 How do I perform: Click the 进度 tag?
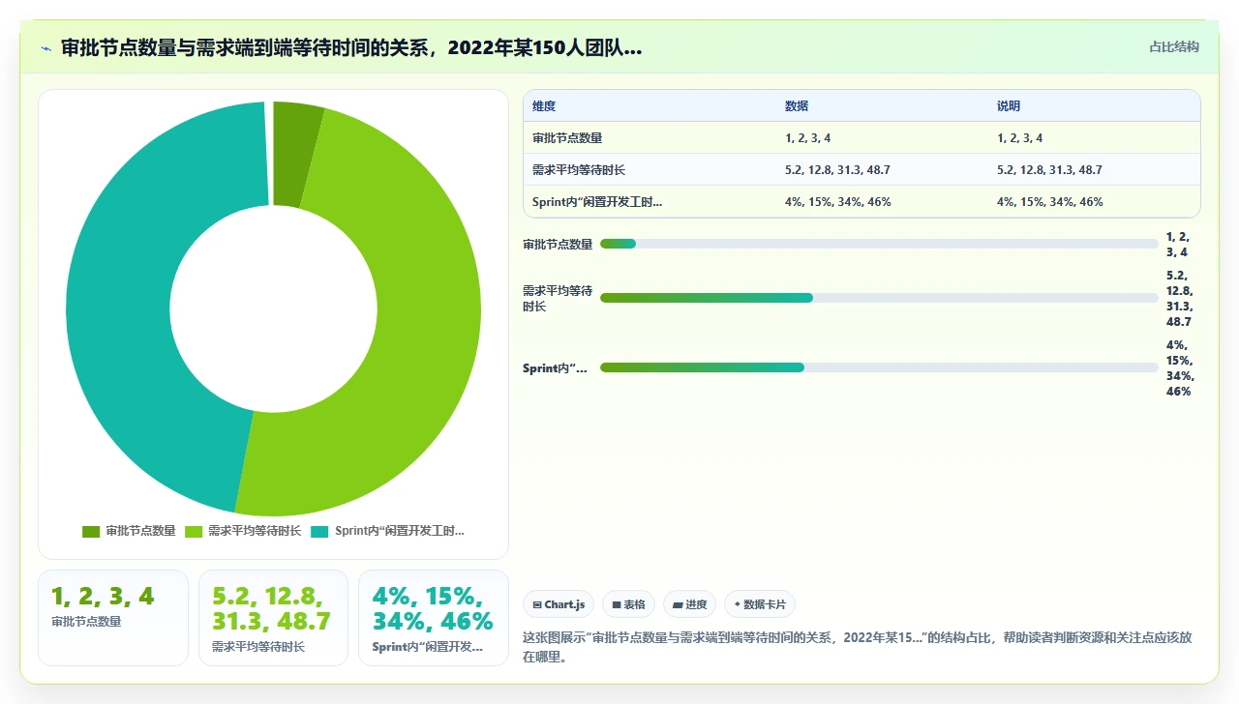[x=689, y=604]
